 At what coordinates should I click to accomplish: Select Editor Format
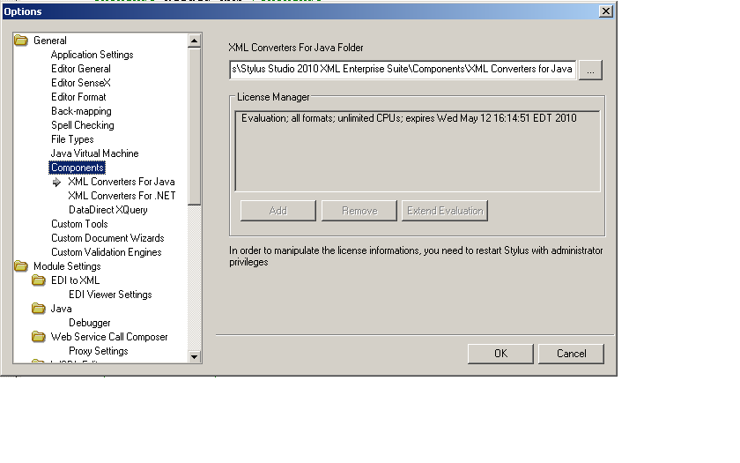click(x=78, y=97)
